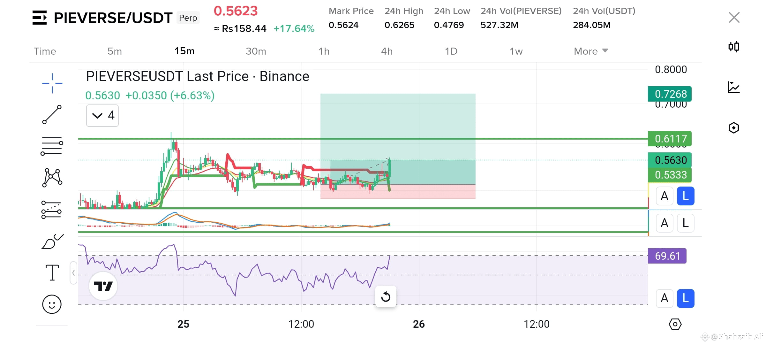Switch to the 30m timeframe
The height and width of the screenshot is (345, 766).
point(256,51)
